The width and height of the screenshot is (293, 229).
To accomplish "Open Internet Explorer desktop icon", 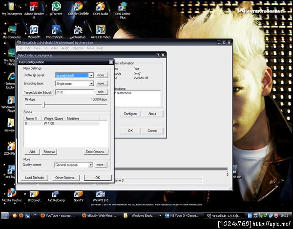I will point(10,80).
